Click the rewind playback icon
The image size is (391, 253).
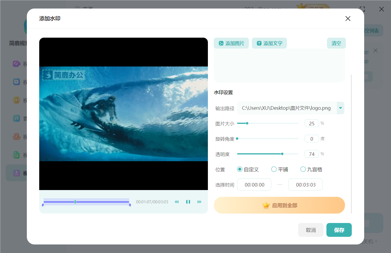pyautogui.click(x=177, y=202)
